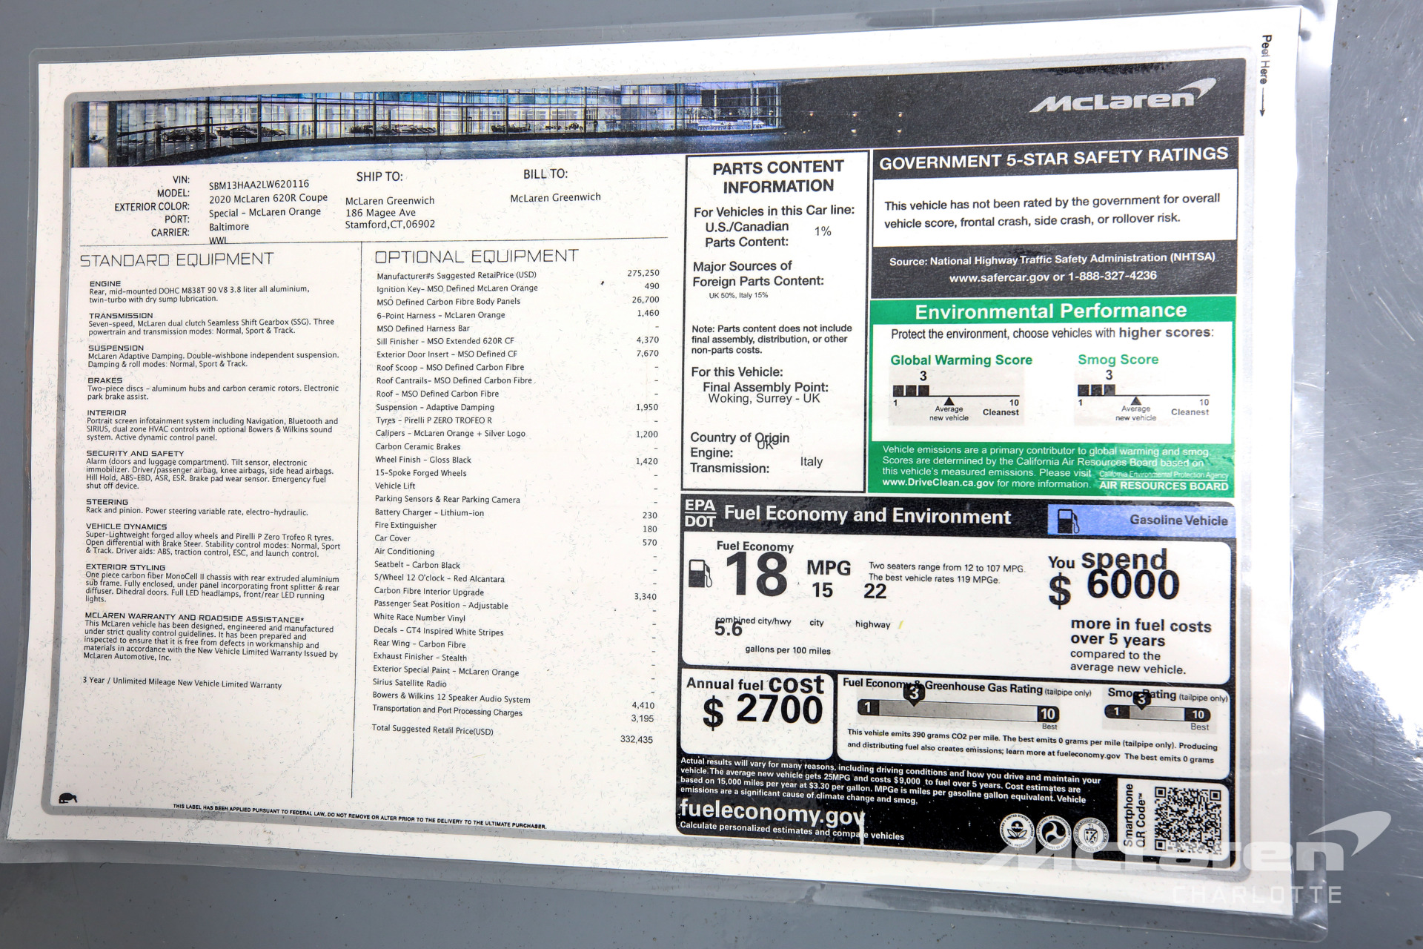
Task: Click the port value 'Baltimore'
Action: (x=229, y=227)
